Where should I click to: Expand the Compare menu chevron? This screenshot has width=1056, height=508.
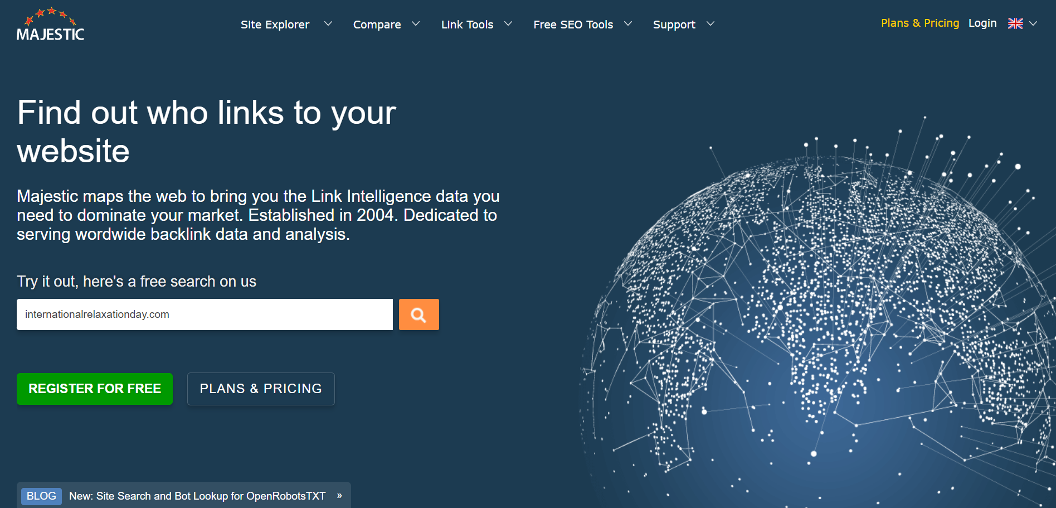coord(416,23)
